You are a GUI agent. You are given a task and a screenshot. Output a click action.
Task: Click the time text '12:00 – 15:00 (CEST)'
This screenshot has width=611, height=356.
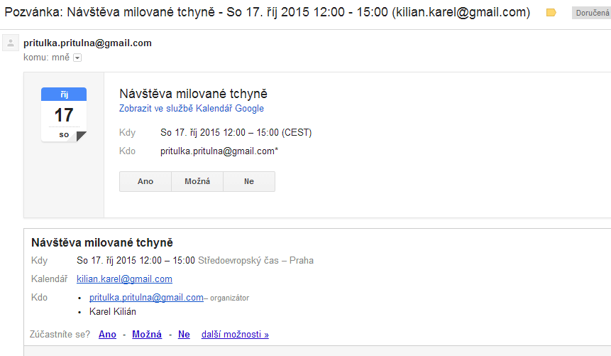point(267,133)
